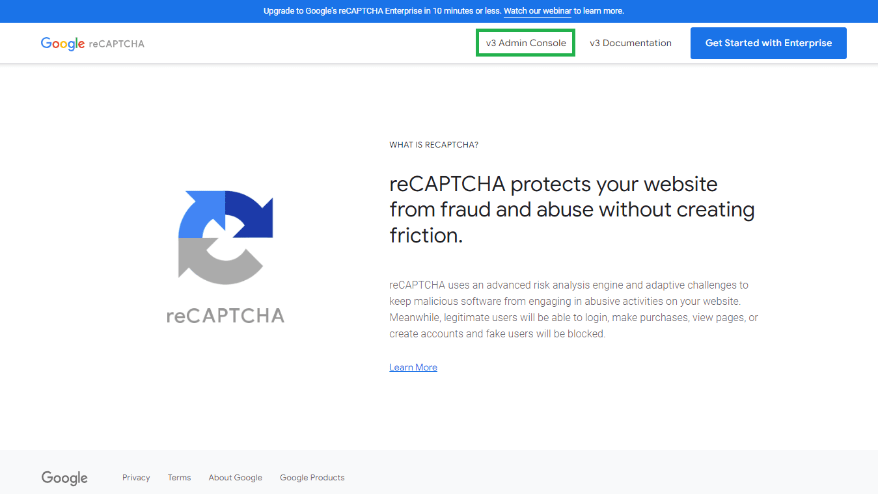Select the reCAPTCHA branding area top left
The width and height of the screenshot is (878, 494).
92,43
